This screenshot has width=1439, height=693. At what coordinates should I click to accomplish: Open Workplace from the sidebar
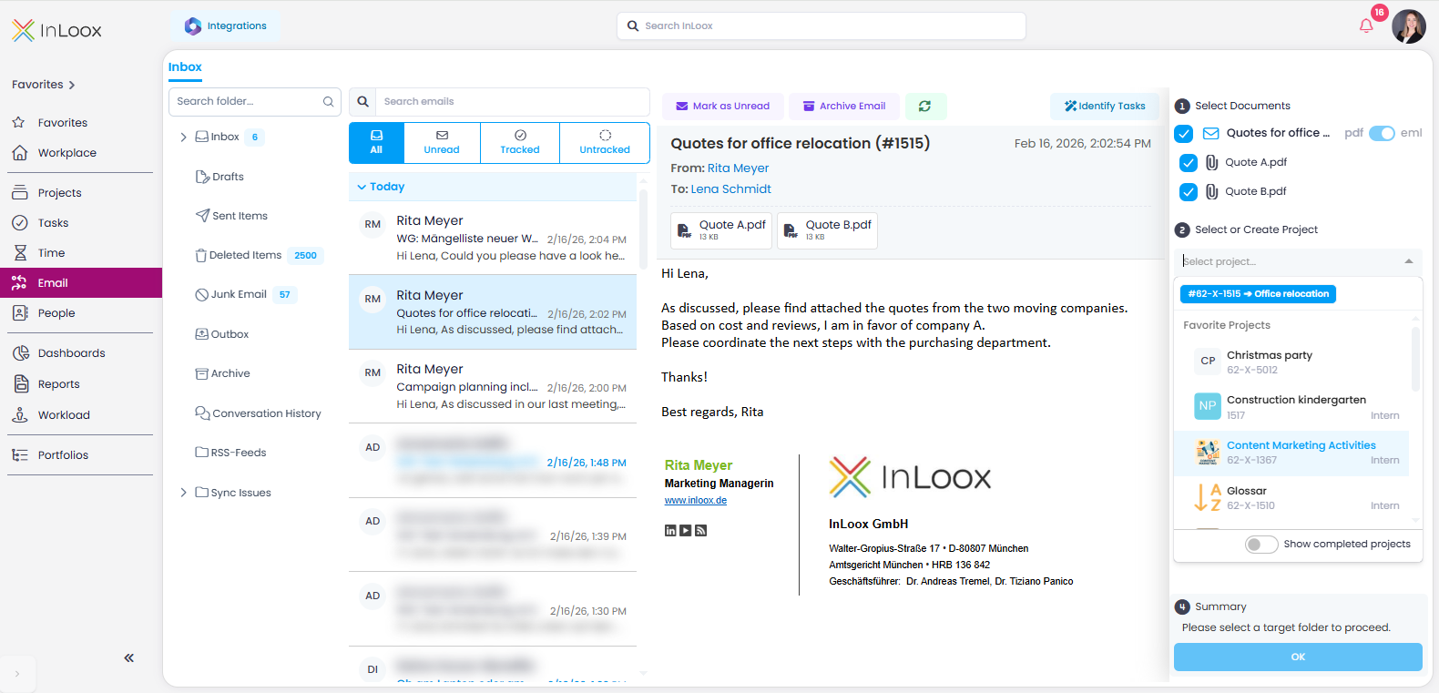tap(66, 153)
